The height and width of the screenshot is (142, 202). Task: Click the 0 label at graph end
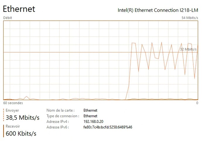(x=197, y=103)
